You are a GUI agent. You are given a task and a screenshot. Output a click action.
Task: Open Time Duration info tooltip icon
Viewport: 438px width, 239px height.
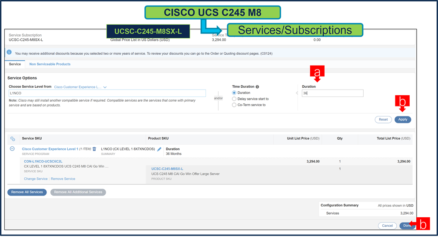pos(257,87)
